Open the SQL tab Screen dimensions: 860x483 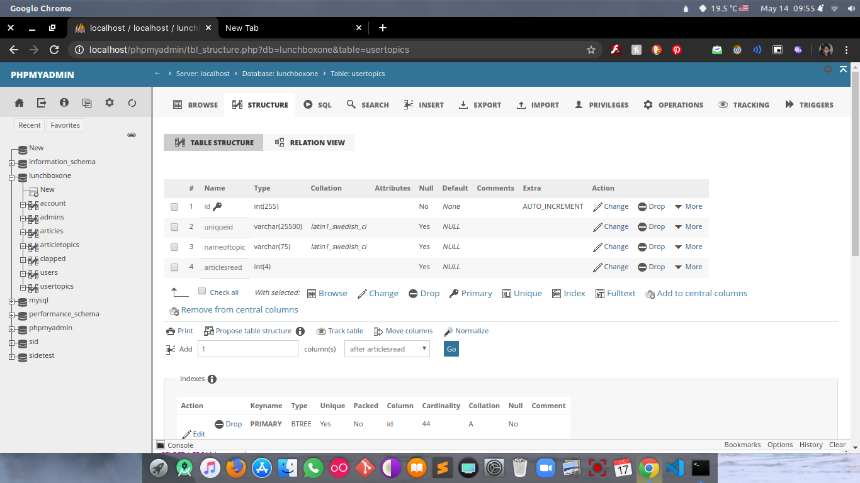pos(317,105)
